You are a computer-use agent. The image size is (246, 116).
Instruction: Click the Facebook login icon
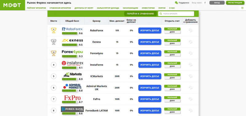coord(205,3)
